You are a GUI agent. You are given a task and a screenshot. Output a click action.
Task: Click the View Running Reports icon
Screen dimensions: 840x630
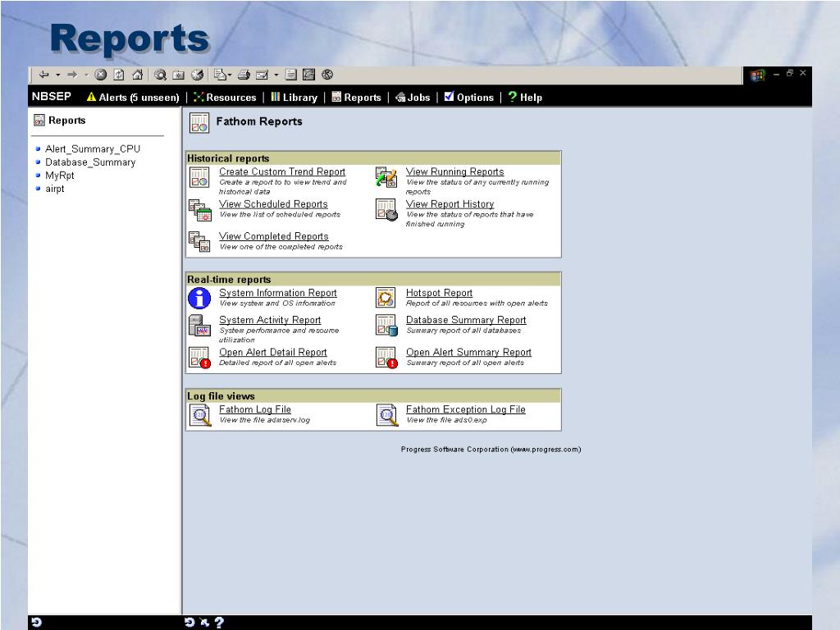tap(386, 177)
